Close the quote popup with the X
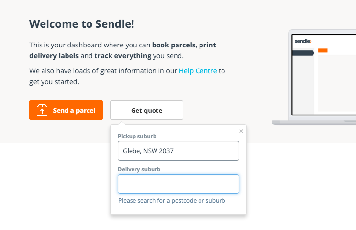 [241, 131]
